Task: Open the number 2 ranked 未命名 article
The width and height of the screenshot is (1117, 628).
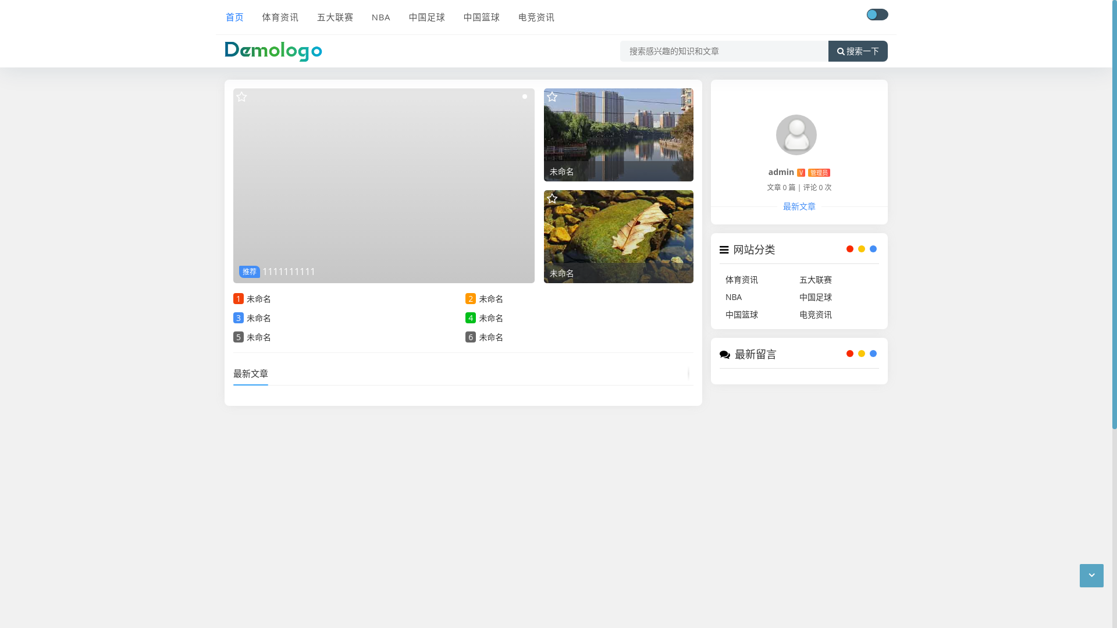Action: (x=490, y=299)
